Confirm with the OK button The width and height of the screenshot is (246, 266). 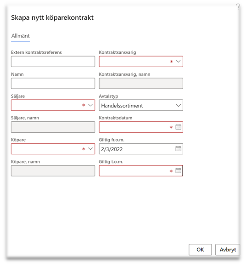click(x=200, y=249)
